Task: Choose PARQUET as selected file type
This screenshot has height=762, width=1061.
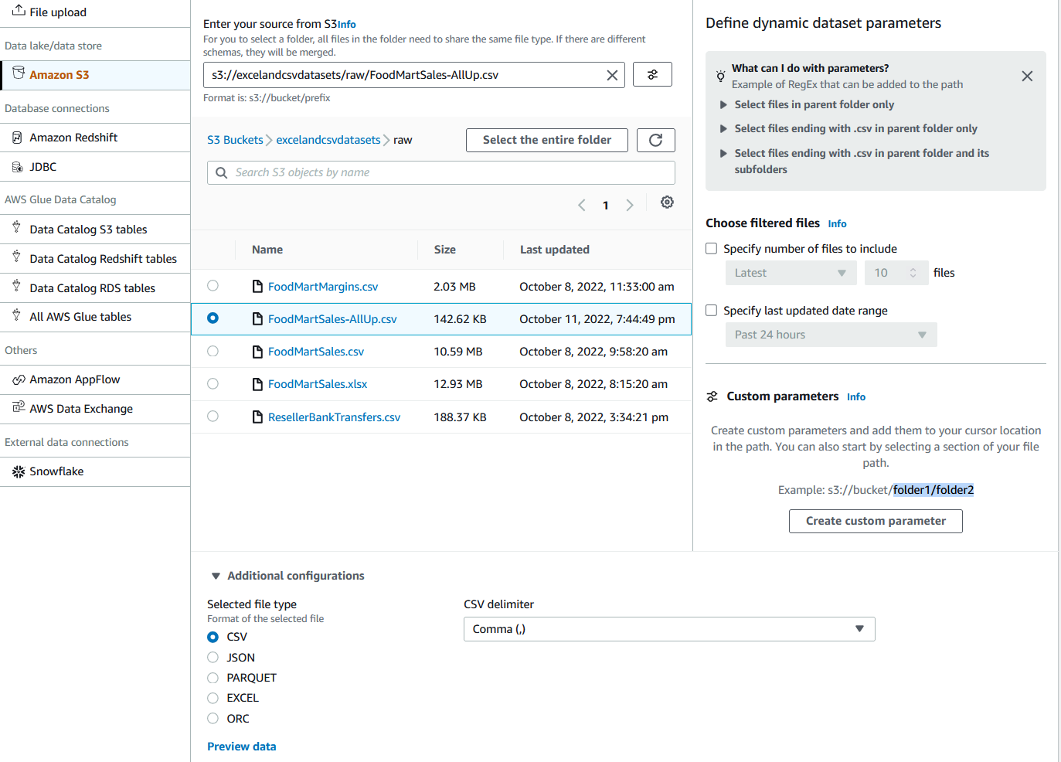Action: tap(213, 678)
